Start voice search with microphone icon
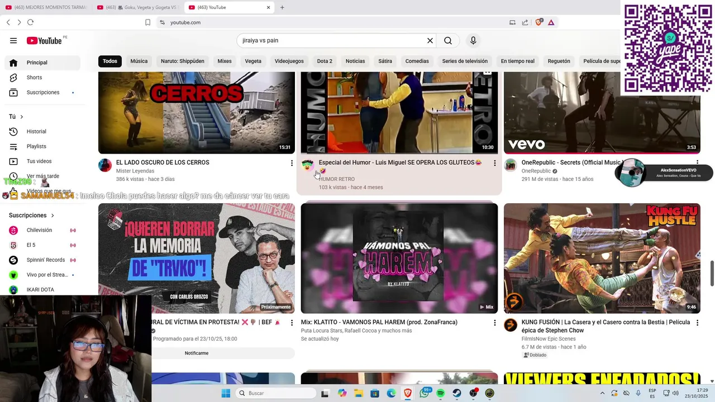 [x=473, y=40]
